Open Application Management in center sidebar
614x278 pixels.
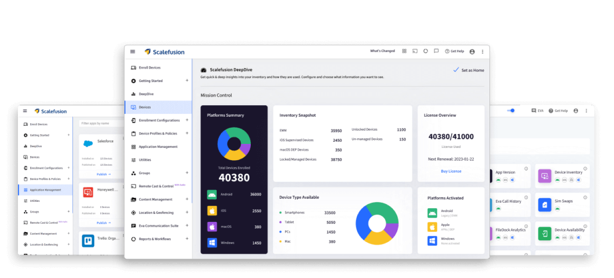click(158, 147)
